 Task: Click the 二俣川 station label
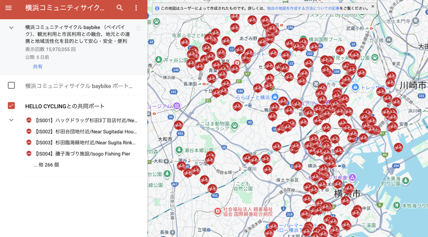[250, 169]
